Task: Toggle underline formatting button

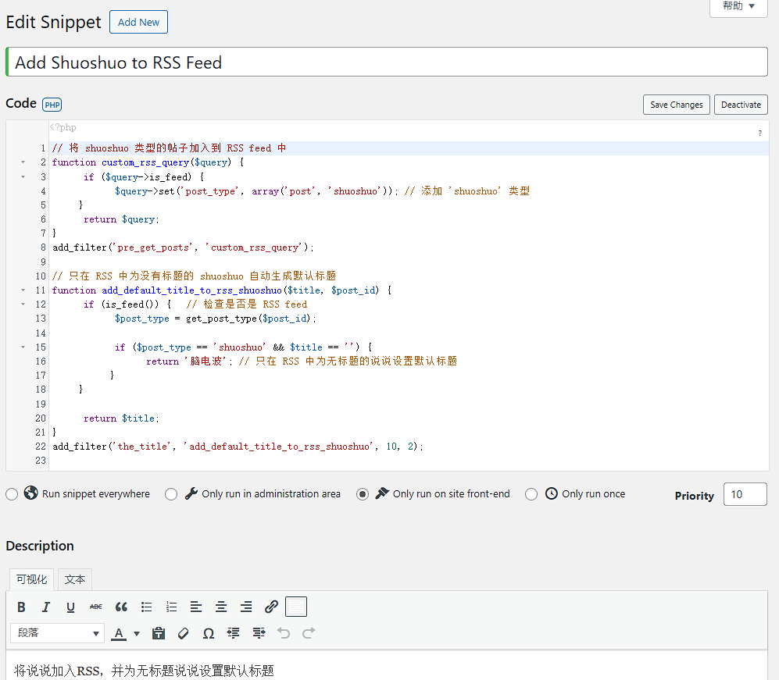Action: coord(70,607)
